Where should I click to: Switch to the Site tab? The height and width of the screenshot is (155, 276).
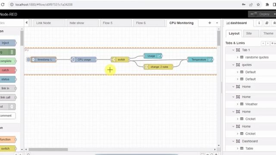[x=251, y=34]
